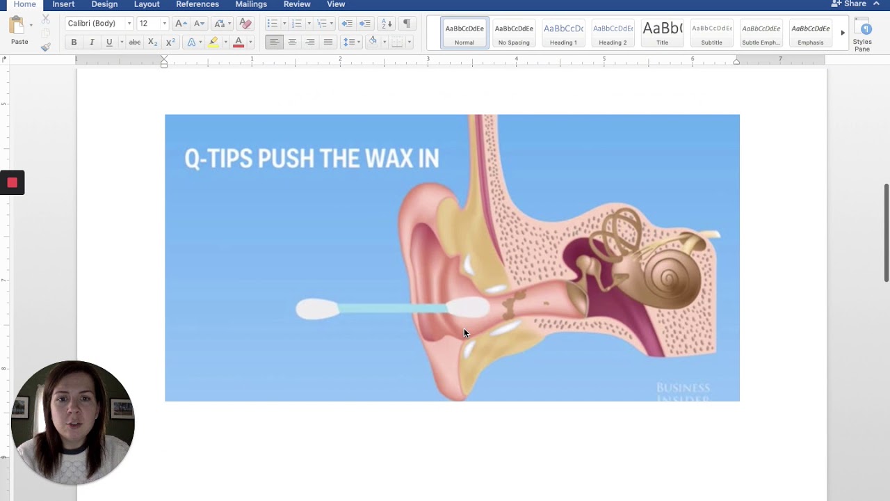Image resolution: width=890 pixels, height=501 pixels.
Task: Show paragraph marks with the pilcrow icon
Action: pos(407,24)
